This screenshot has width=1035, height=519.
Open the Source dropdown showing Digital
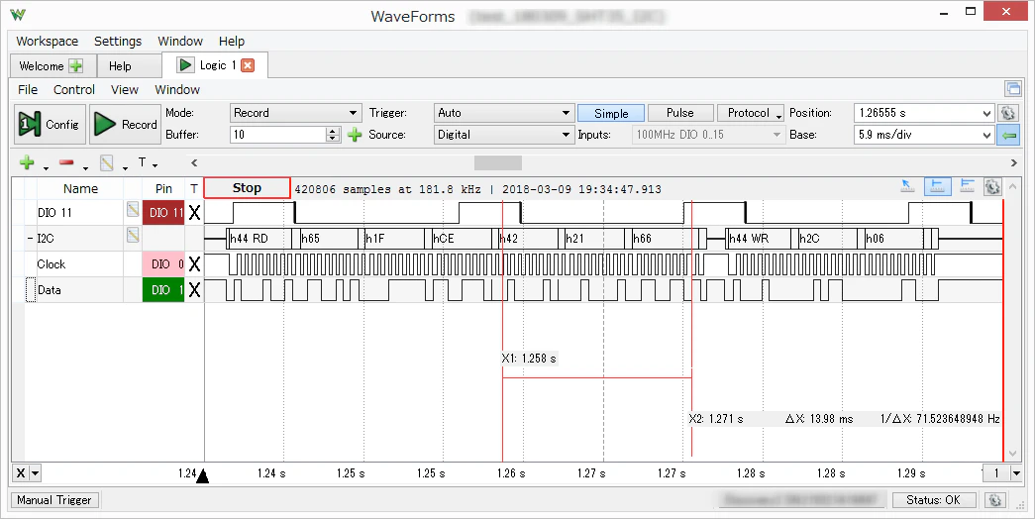pyautogui.click(x=504, y=135)
